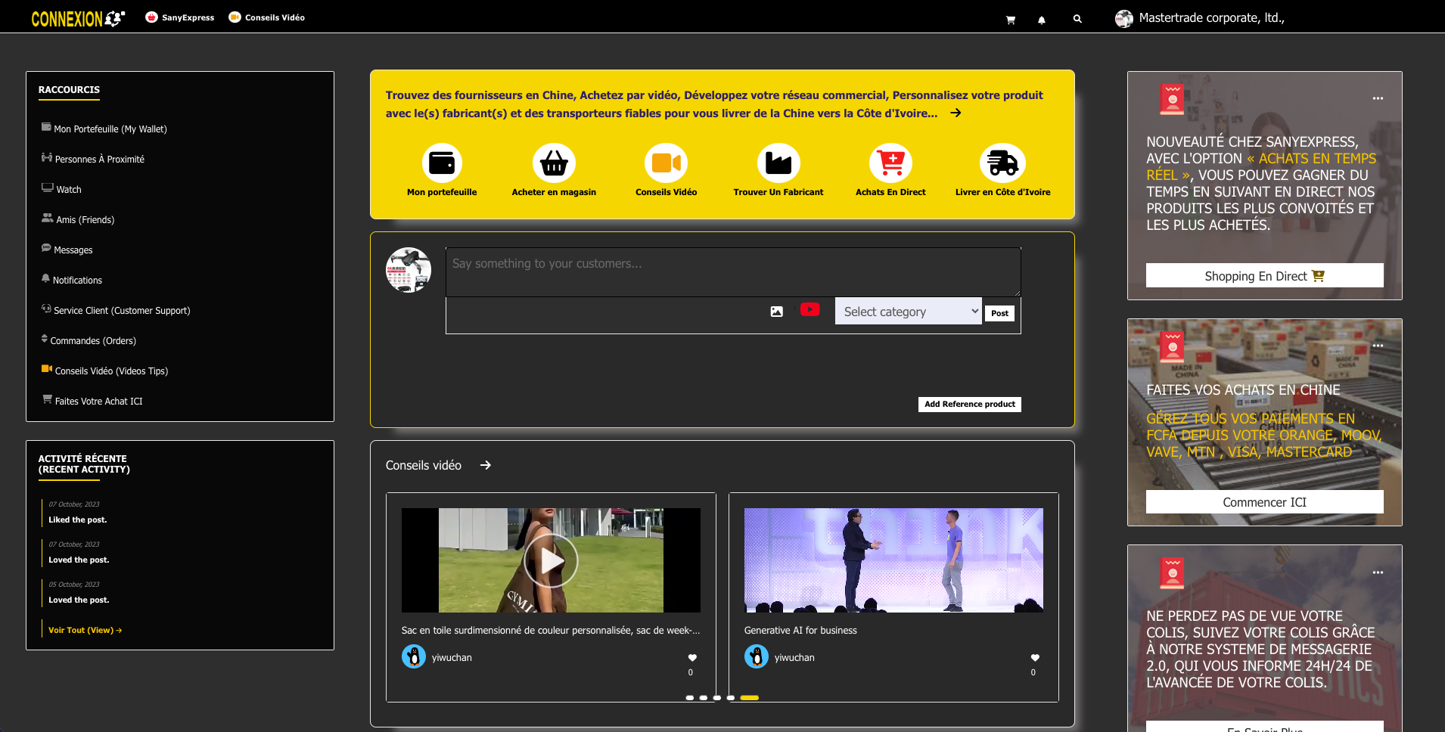Click the arrow beside Conseils vidéo heading
Viewport: 1445px width, 732px height.
[486, 465]
